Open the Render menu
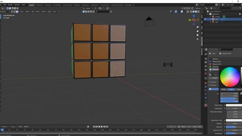The width and height of the screenshot is (242, 136). [10, 5]
